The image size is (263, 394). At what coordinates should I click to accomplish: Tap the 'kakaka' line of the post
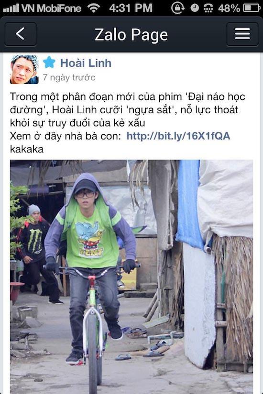click(27, 149)
